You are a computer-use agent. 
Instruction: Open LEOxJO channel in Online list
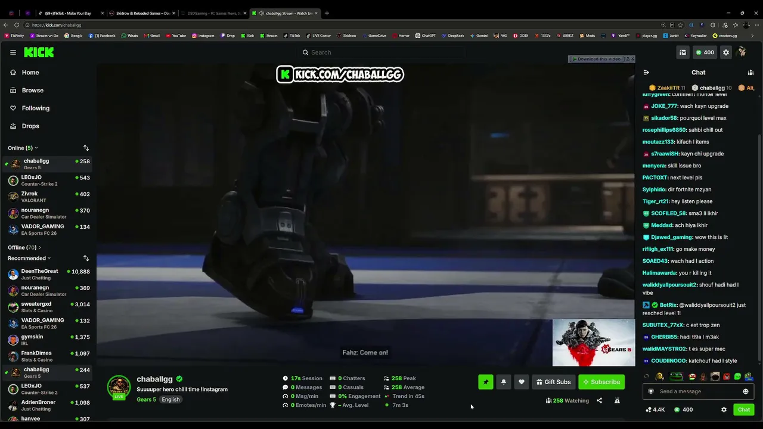pos(48,181)
